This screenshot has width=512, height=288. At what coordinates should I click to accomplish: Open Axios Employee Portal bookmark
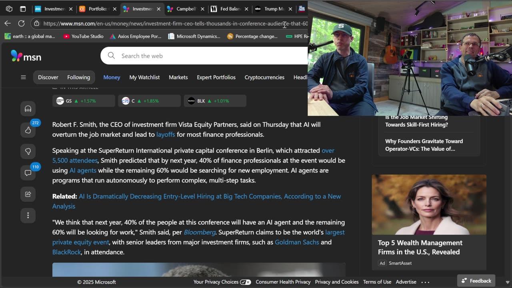[136, 36]
